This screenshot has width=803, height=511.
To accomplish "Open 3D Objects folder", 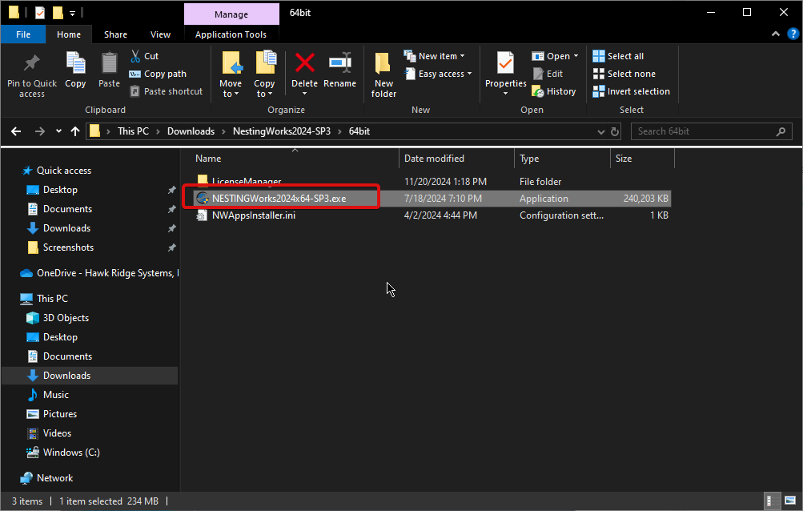I will 66,318.
